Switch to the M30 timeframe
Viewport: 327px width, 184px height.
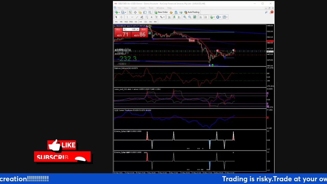pyautogui.click(x=131, y=22)
